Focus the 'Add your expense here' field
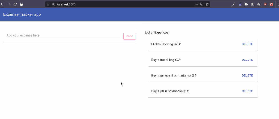The image size is (279, 119). [63, 35]
